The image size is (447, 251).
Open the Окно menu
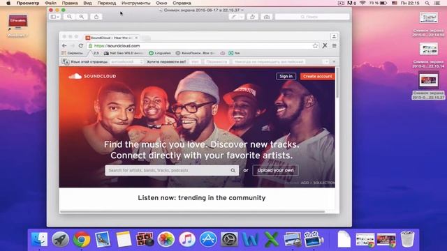click(x=161, y=3)
